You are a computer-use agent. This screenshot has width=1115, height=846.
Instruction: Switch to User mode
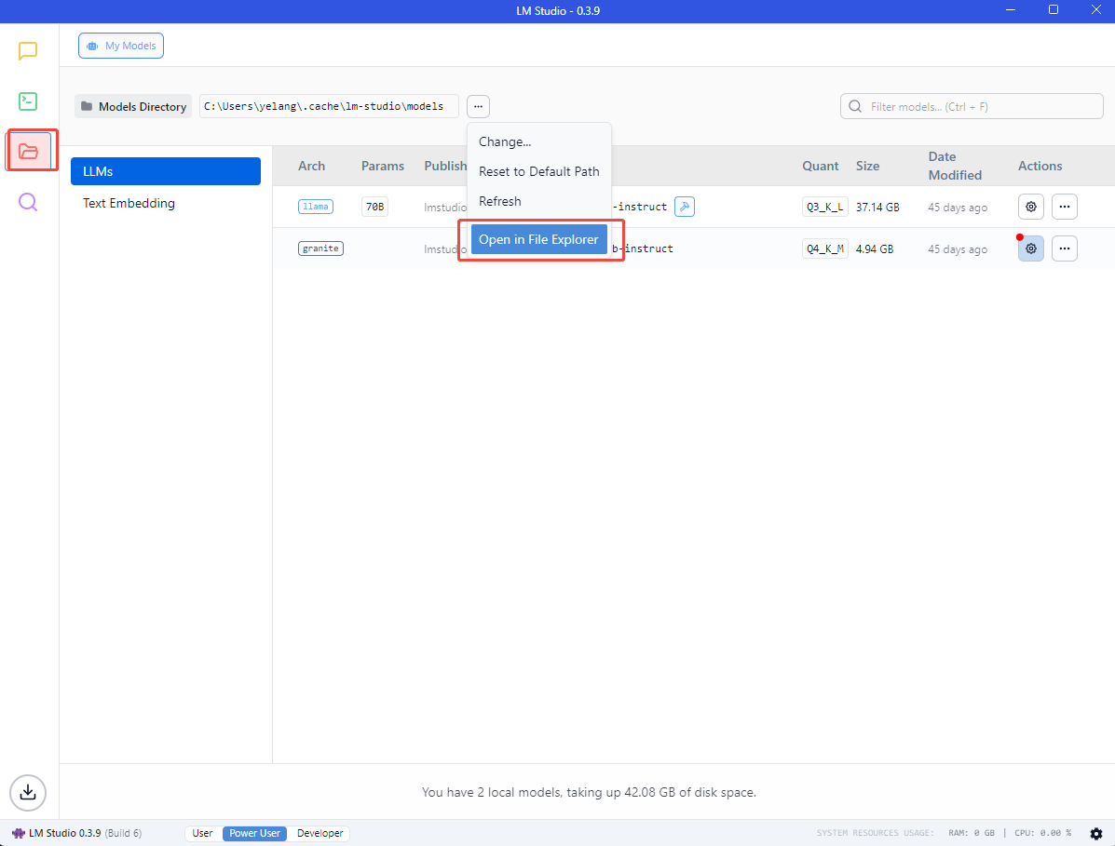point(202,833)
